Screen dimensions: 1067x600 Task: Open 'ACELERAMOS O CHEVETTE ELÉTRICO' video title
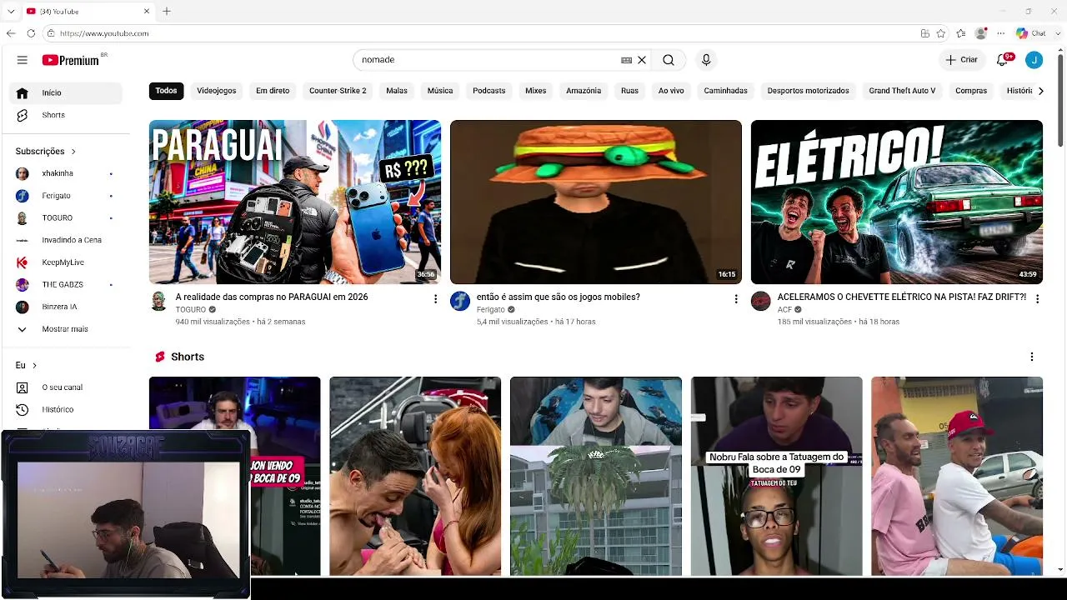(x=902, y=297)
